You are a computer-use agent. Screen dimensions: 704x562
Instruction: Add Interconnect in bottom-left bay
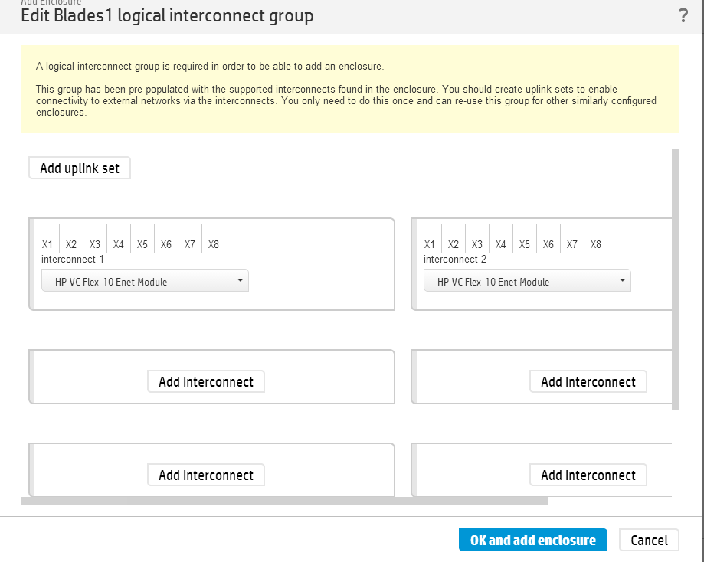[206, 475]
